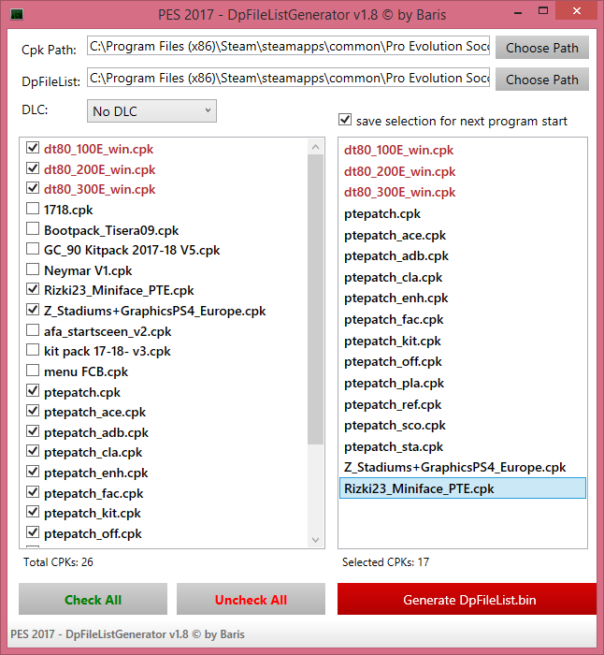Uncheck ptepatch_kit.cpk checkbox
604x655 pixels.
pos(33,512)
